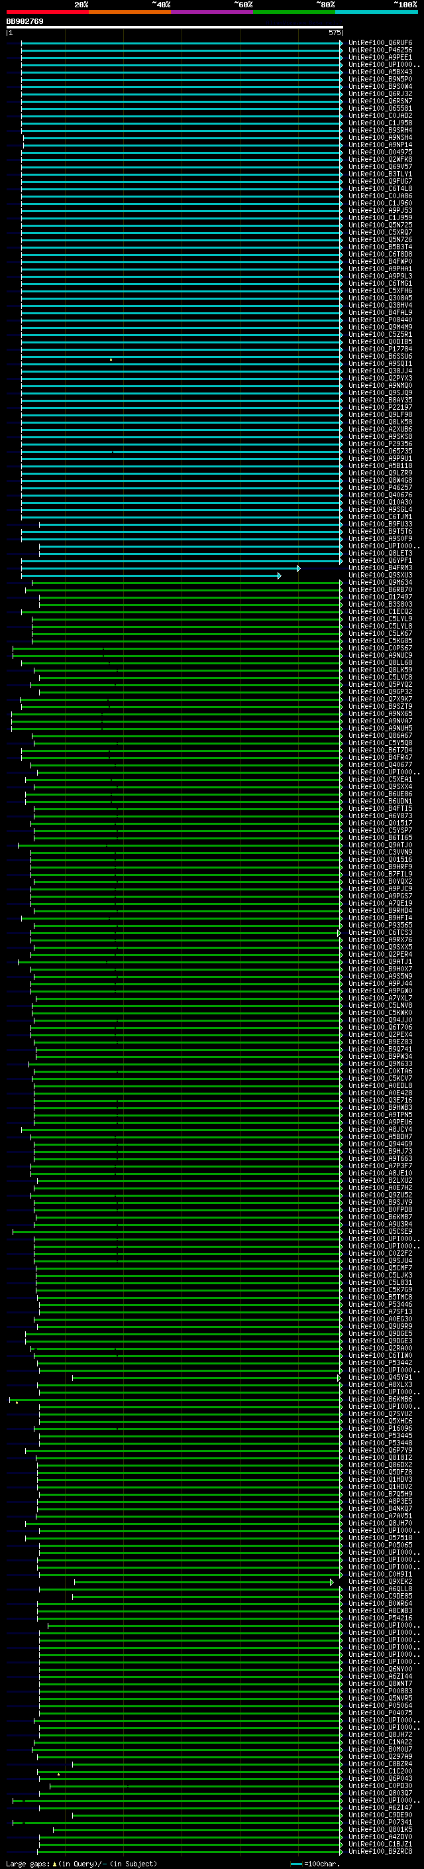This screenshot has height=1869, width=424.
Task: Select the UniRef100_Q801K5 label
Action: 380,1829
